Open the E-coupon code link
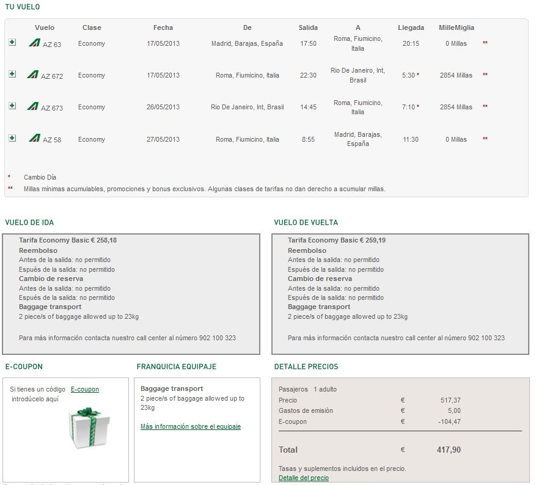Image resolution: width=536 pixels, height=485 pixels. (85, 389)
